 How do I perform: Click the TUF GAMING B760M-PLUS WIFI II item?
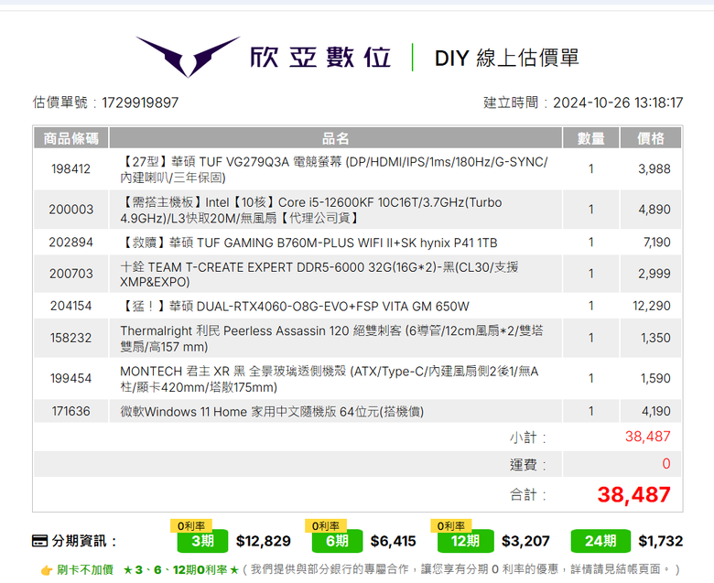pos(308,243)
